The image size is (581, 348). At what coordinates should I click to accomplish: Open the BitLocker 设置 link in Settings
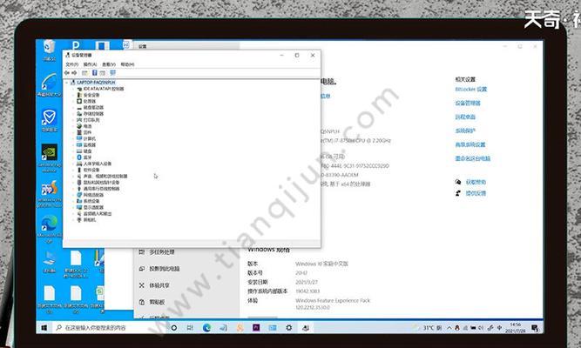(471, 90)
